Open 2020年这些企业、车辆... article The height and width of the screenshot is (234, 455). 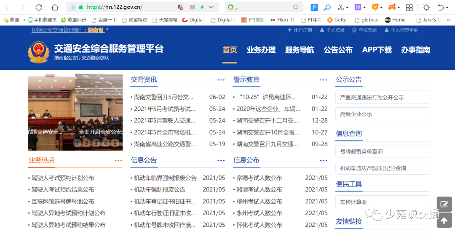pyautogui.click(x=268, y=109)
